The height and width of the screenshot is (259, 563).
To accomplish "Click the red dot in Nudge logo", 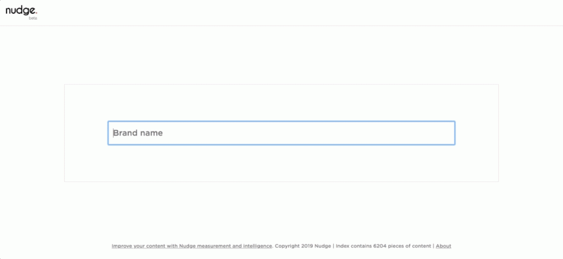I will tap(36, 13).
